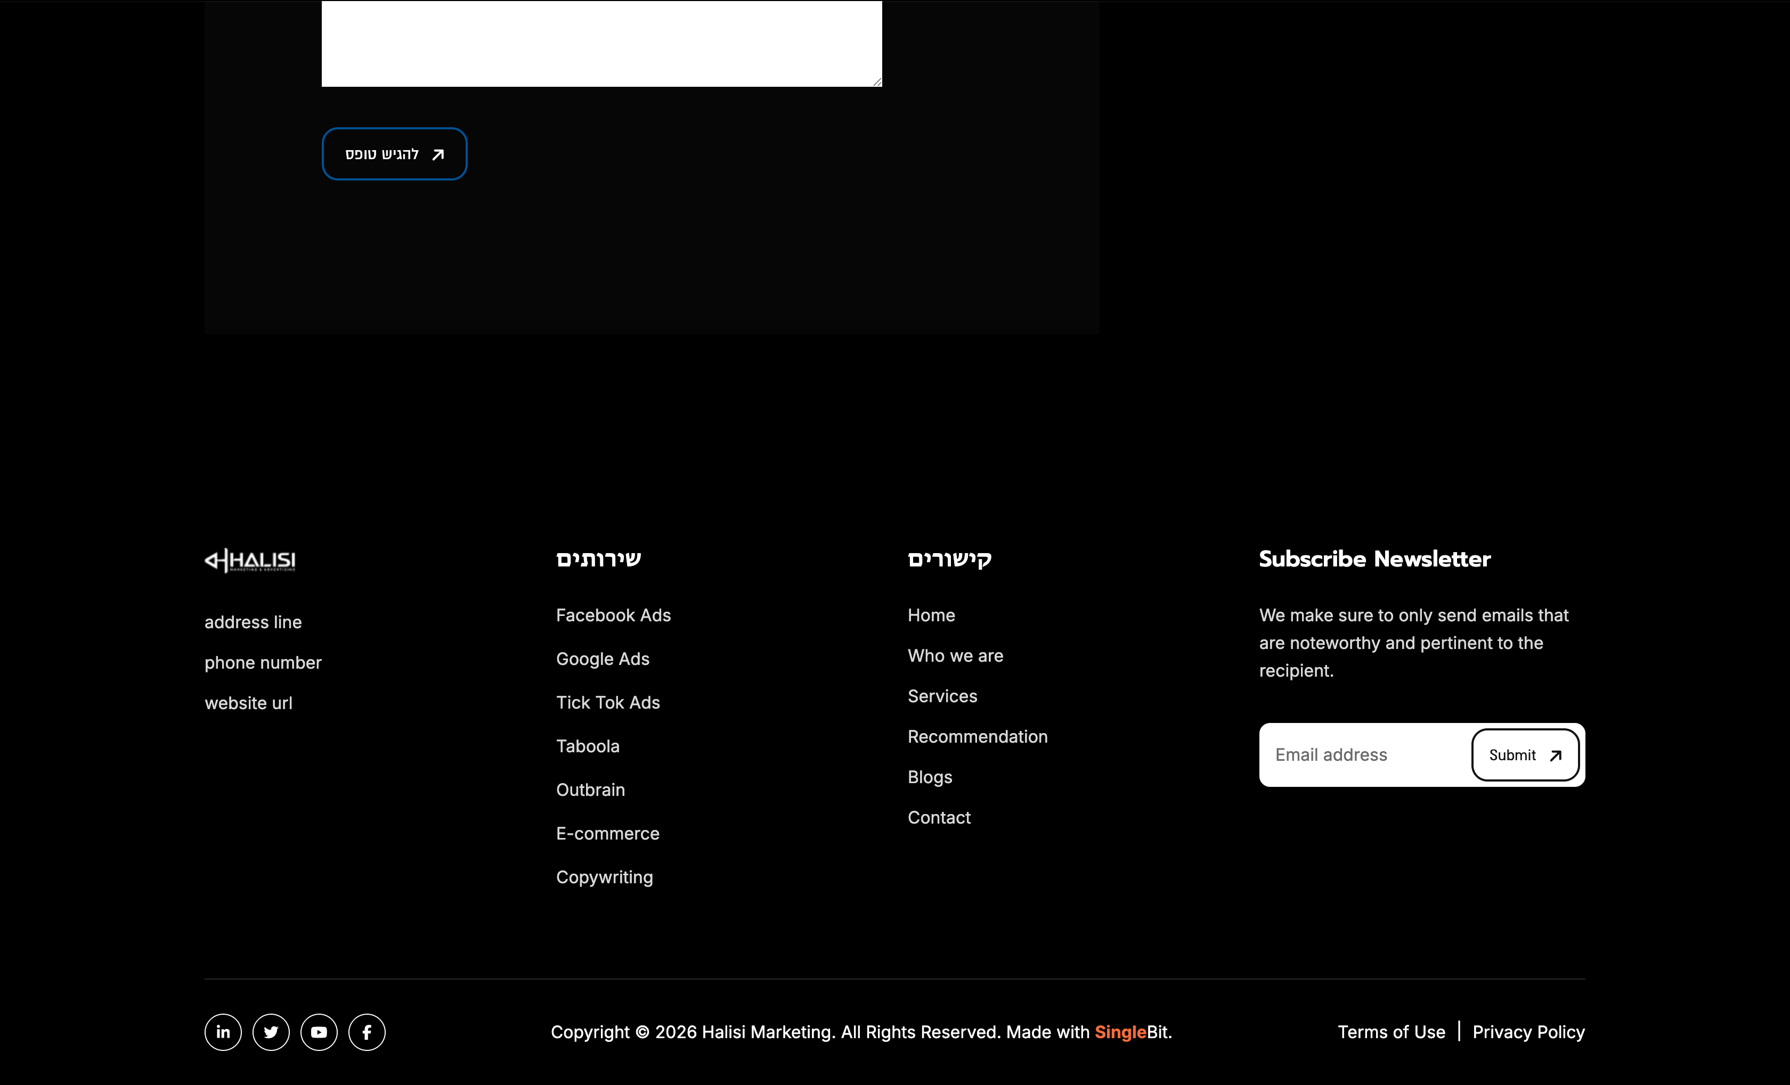Screen dimensions: 1790x1085
Task: Visit the Taboola service link
Action: coord(587,746)
